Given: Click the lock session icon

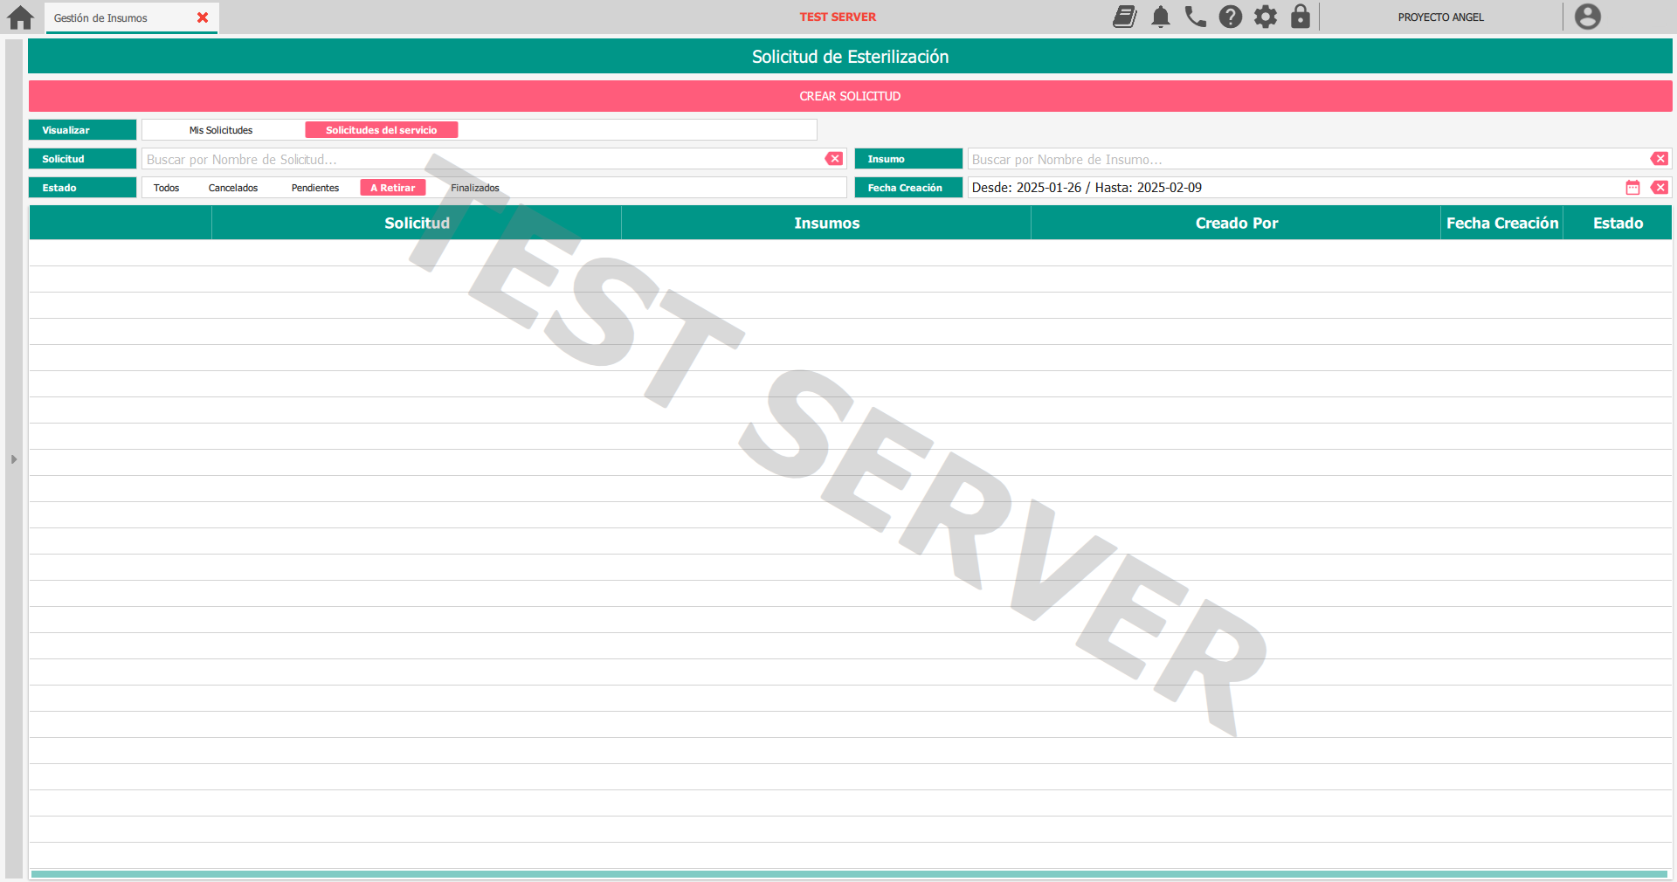Looking at the screenshot, I should [1300, 17].
